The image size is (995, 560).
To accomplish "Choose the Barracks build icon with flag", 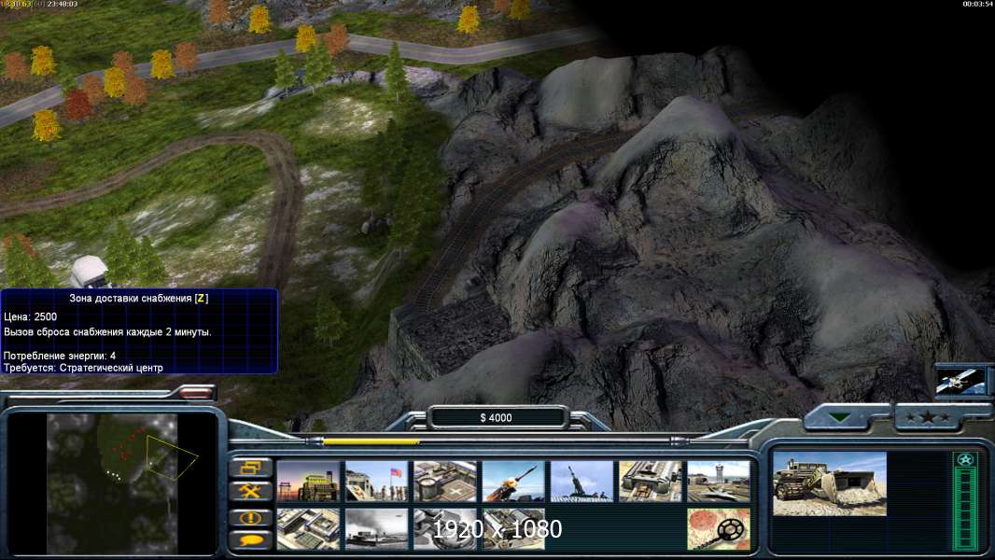I will point(377,482).
